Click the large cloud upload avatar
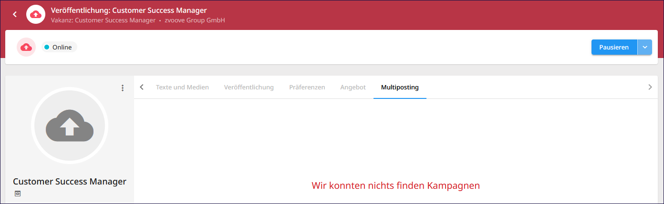The image size is (664, 204). pyautogui.click(x=70, y=126)
